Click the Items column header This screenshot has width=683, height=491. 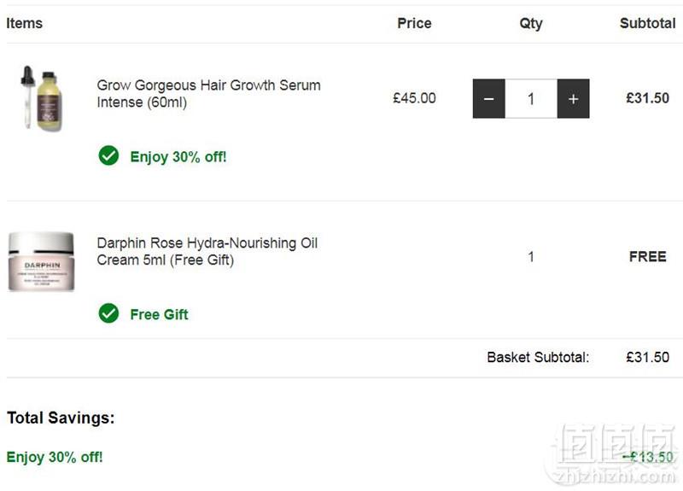pyautogui.click(x=25, y=23)
